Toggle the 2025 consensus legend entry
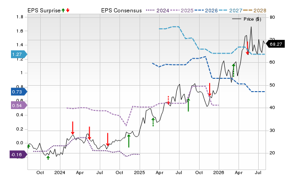Viewport: 293px width, 175px height. pos(182,11)
